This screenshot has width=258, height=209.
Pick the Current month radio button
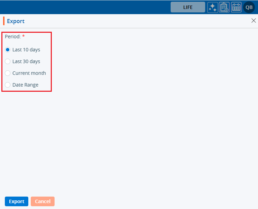click(x=8, y=73)
